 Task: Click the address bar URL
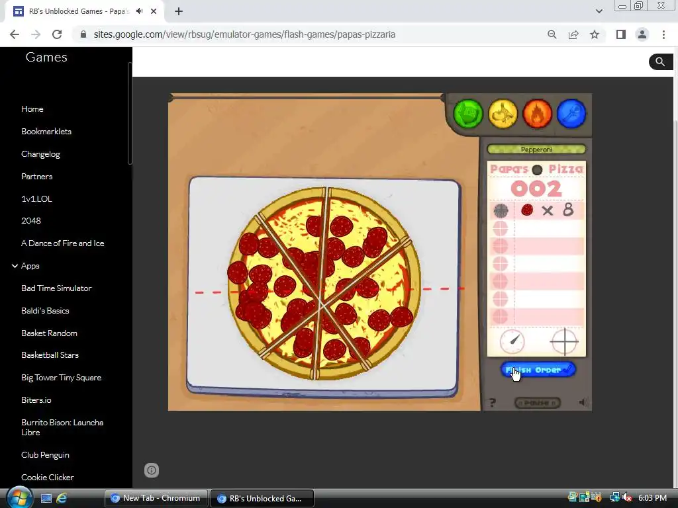pos(244,34)
